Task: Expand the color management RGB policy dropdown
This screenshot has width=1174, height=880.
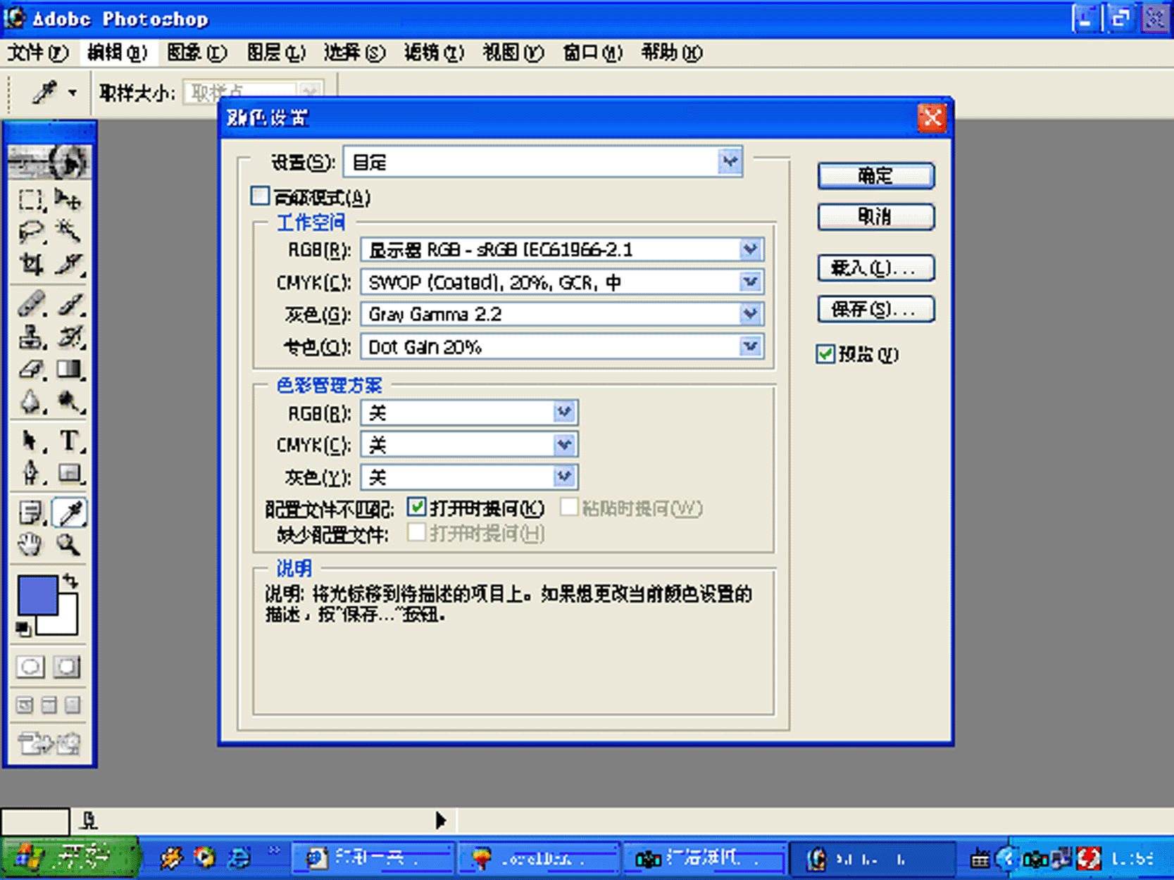Action: [563, 412]
